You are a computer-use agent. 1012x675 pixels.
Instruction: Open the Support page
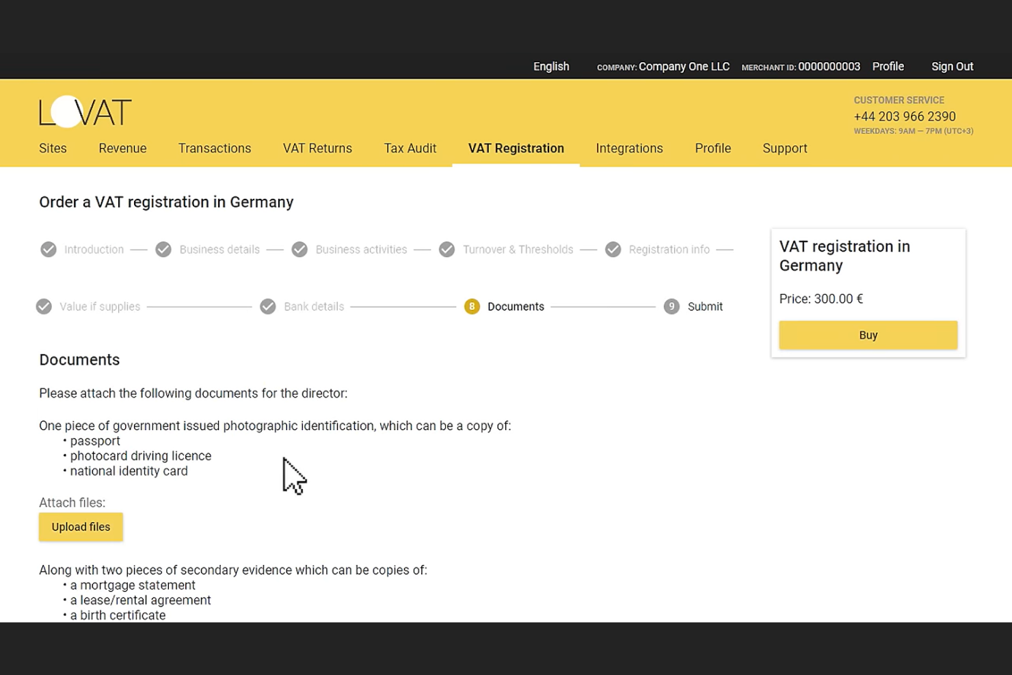point(784,148)
